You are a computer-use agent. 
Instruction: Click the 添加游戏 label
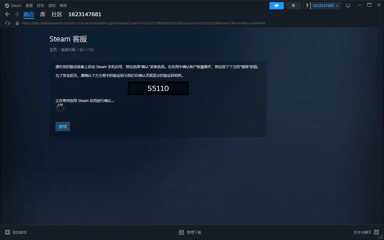[19, 232]
